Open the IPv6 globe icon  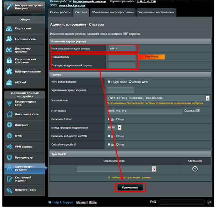pos(9,136)
